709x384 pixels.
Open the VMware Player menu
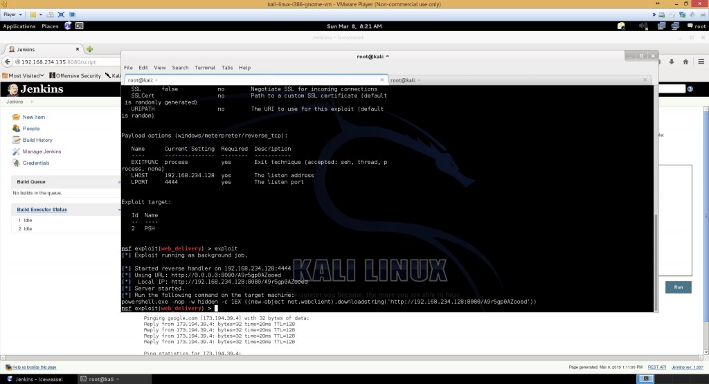pos(12,15)
